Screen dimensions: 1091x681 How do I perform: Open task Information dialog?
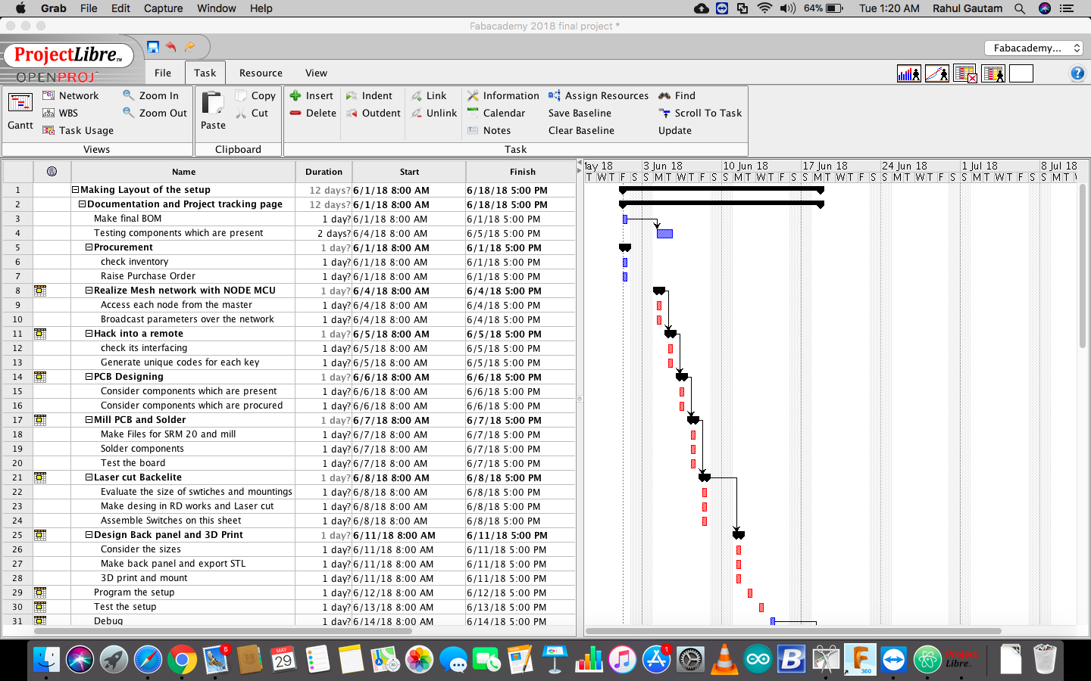(x=503, y=96)
